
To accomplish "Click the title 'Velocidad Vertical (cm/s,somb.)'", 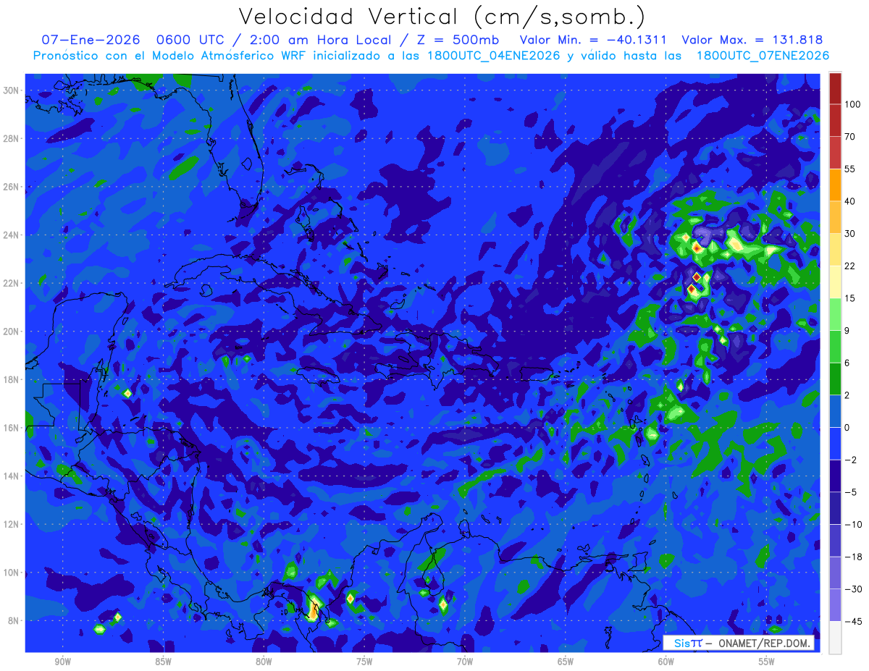I will point(442,17).
